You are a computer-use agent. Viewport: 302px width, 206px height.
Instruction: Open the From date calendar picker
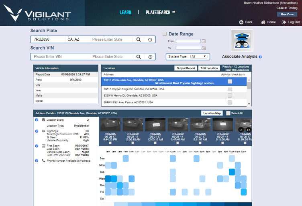point(203,41)
